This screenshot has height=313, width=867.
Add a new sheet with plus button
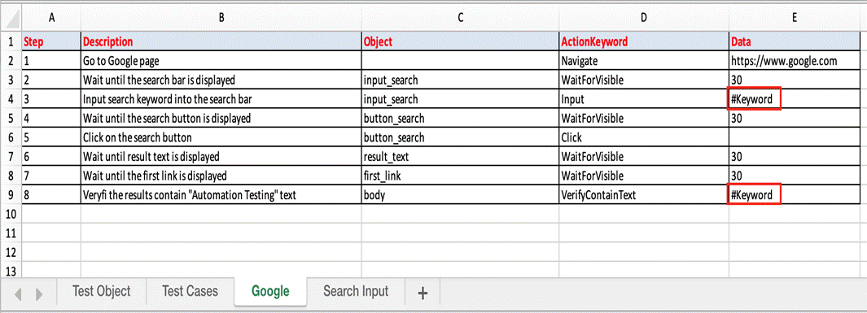pyautogui.click(x=423, y=293)
